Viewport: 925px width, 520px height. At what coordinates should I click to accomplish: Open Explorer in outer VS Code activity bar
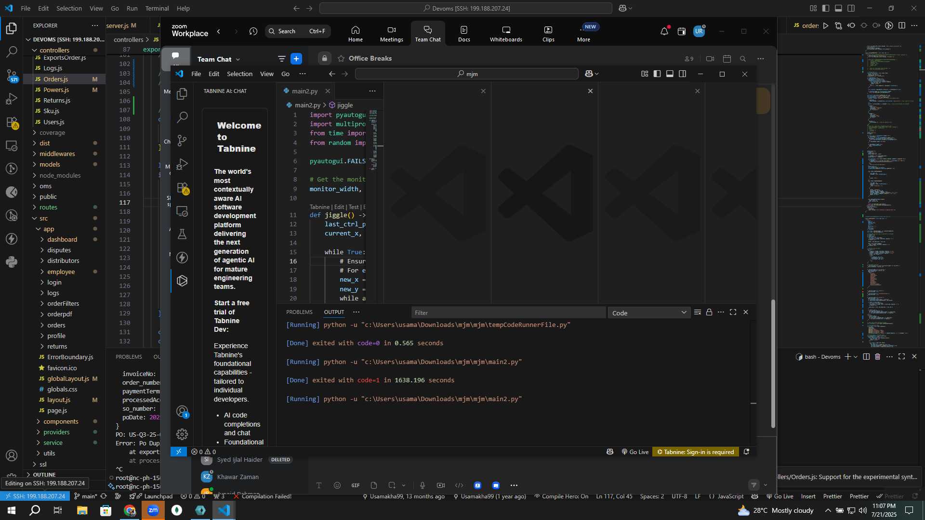(x=12, y=28)
